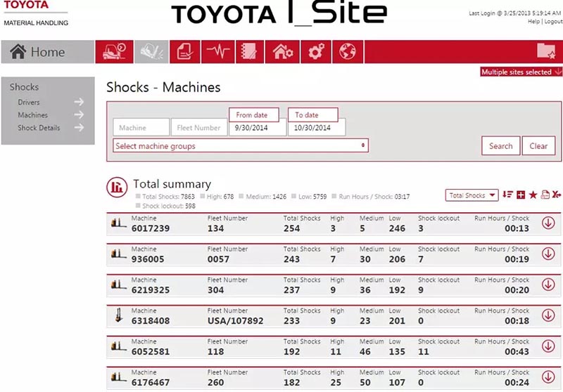
Task: Click truck icon of machine 6219325
Action: point(118,285)
